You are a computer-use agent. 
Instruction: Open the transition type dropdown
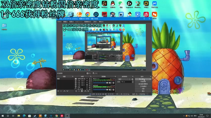click(124, 79)
